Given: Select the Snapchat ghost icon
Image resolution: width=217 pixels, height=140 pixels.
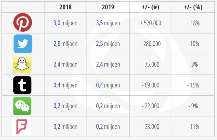Looking at the screenshot, I should [22, 64].
